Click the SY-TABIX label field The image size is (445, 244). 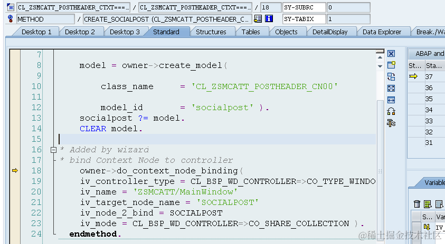304,19
